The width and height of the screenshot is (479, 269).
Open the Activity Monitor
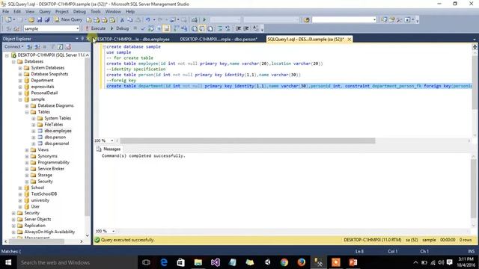(194, 20)
